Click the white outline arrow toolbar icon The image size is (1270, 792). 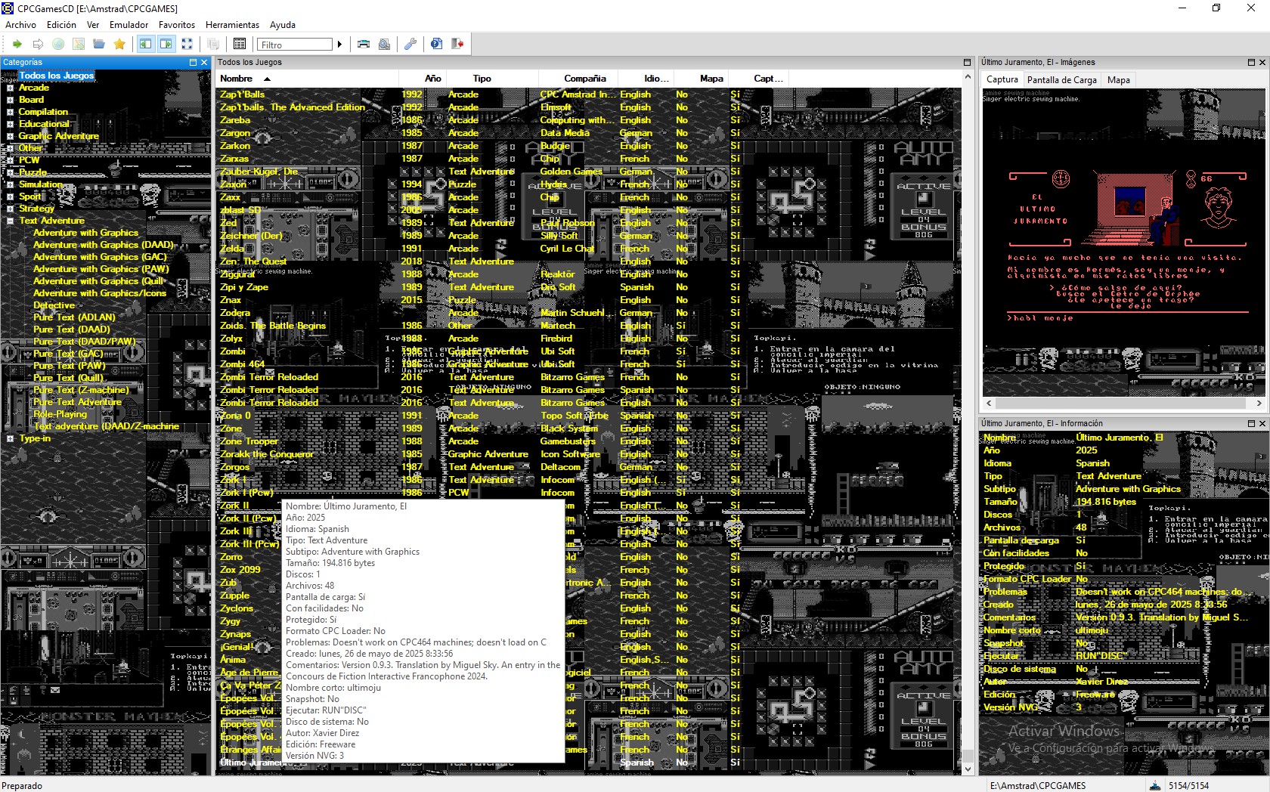[38, 45]
